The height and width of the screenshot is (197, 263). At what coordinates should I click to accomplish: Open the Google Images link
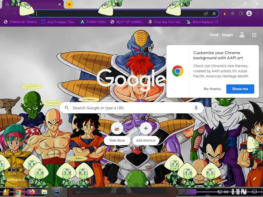pyautogui.click(x=228, y=35)
